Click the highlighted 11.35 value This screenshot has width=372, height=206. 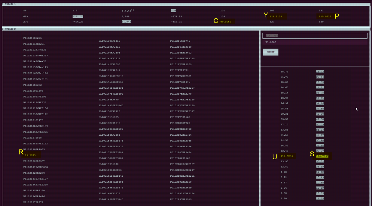320,198
